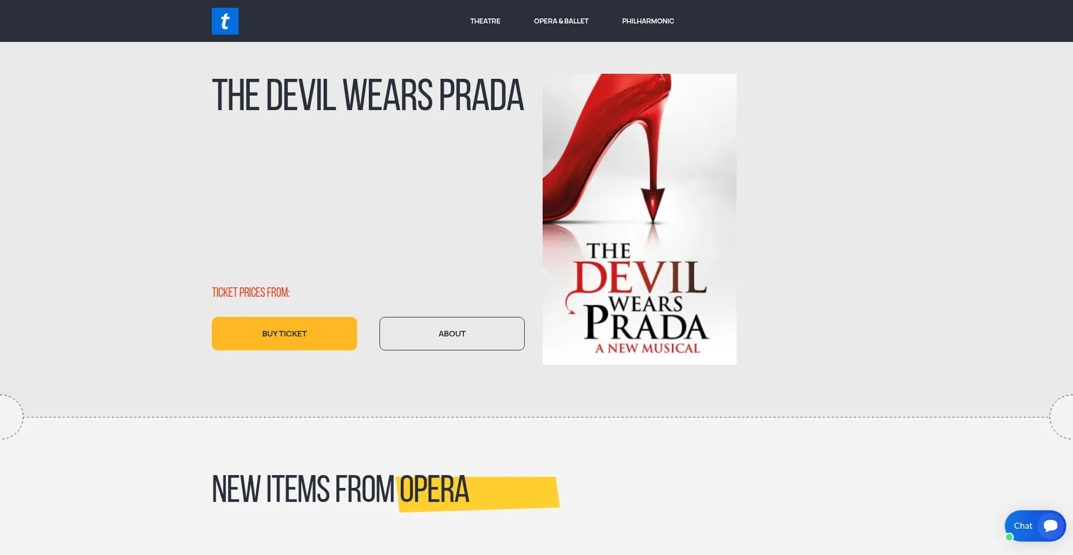Viewport: 1073px width, 555px height.
Task: Click the left ticket-notch dashed semicircle
Action: pos(11,417)
